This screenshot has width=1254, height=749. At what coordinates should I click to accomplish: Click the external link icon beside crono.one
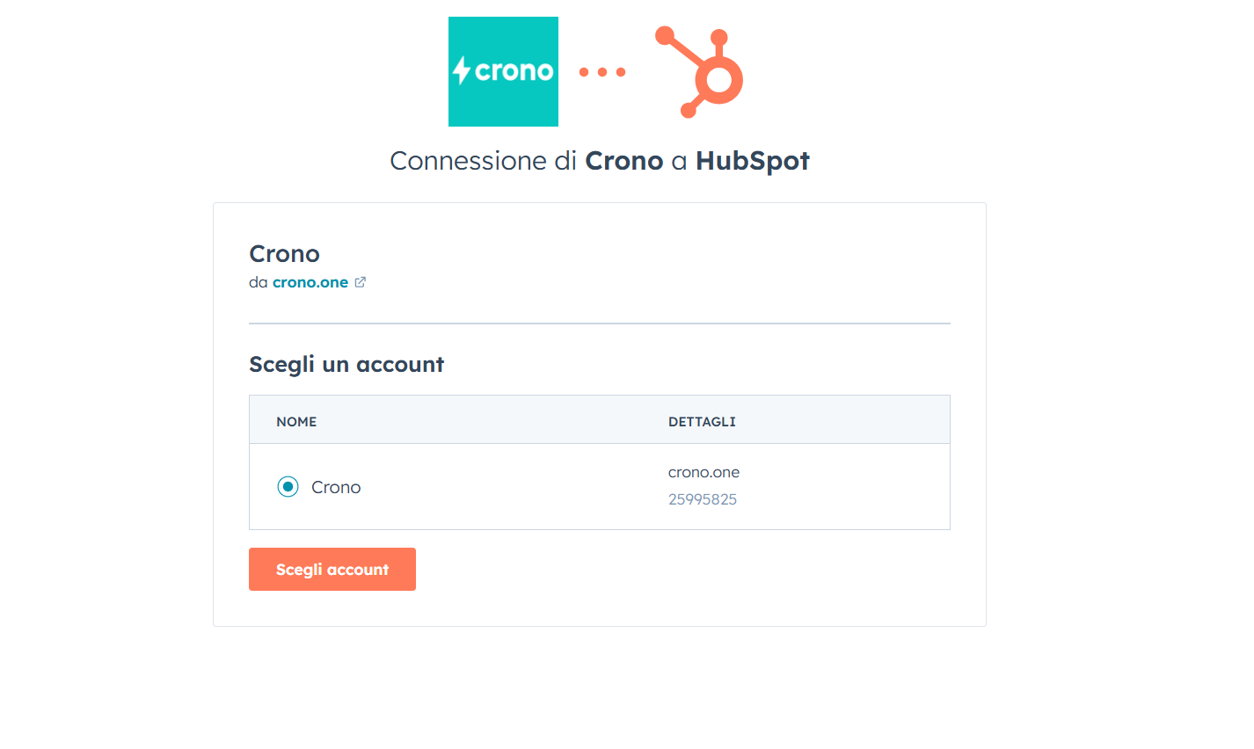(360, 282)
